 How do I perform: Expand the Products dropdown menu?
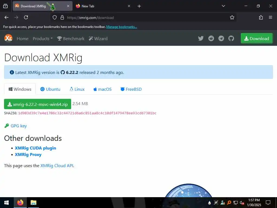point(42,38)
